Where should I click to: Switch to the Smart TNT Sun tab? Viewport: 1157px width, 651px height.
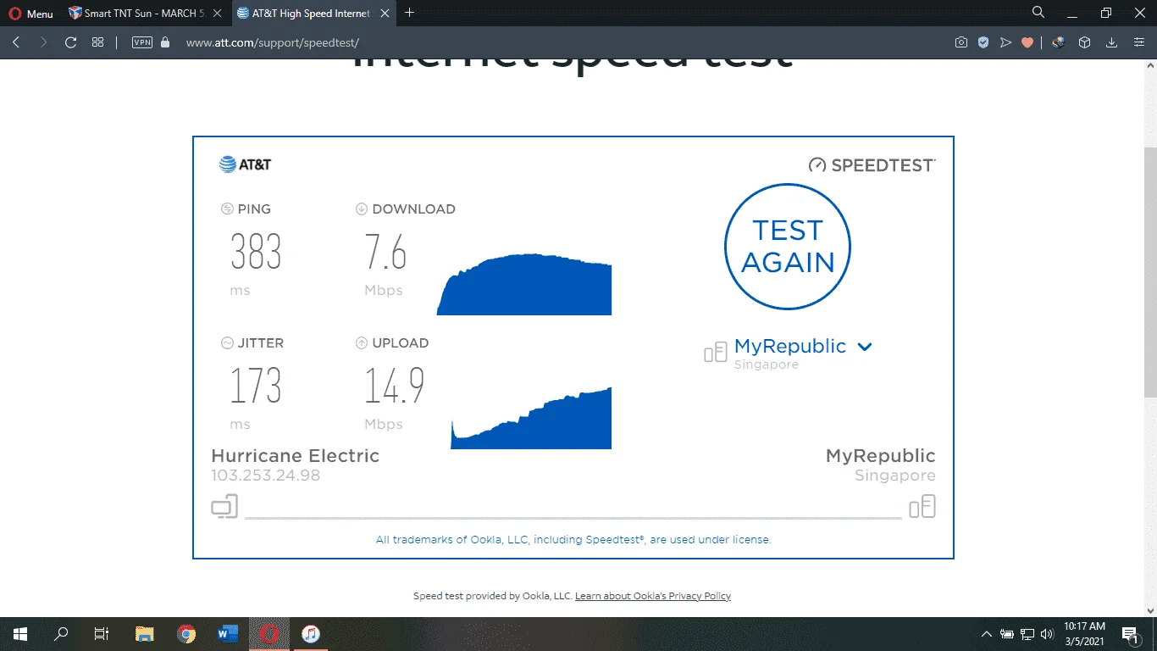[x=144, y=14]
